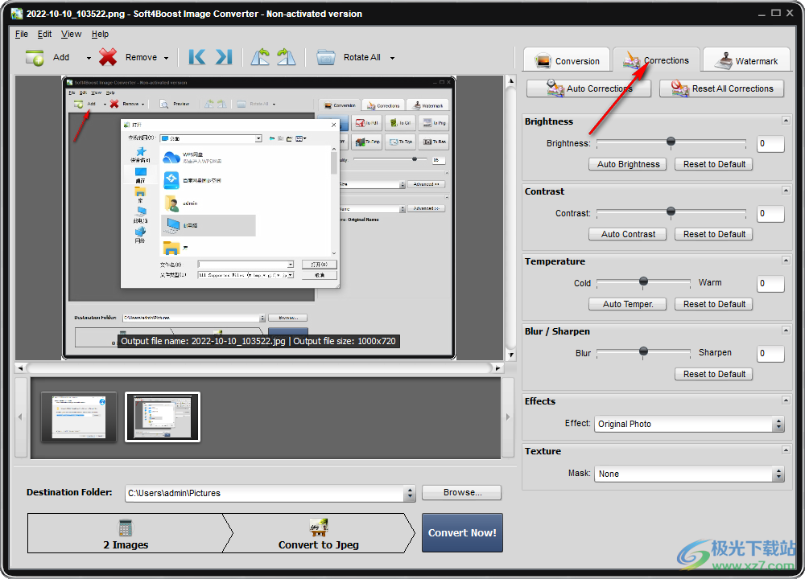This screenshot has height=579, width=805.
Task: Go to the previous image arrow
Action: click(x=197, y=57)
